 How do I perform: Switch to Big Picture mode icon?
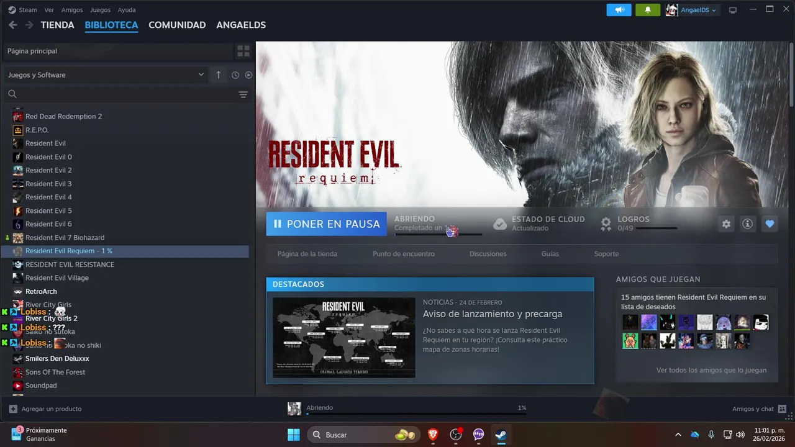pyautogui.click(x=733, y=10)
